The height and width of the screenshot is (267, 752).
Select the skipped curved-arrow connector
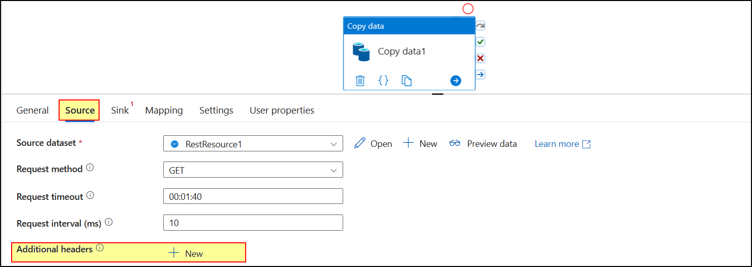point(481,26)
